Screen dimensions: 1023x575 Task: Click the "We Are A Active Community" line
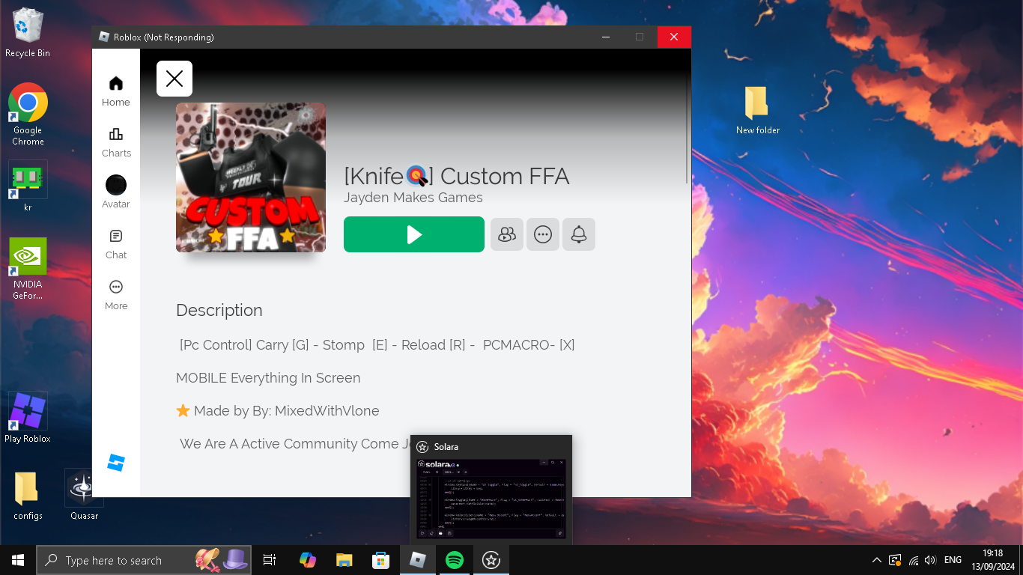tap(295, 444)
